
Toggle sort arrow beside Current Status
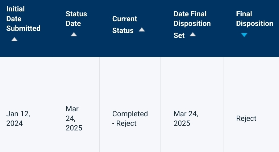pos(142,30)
